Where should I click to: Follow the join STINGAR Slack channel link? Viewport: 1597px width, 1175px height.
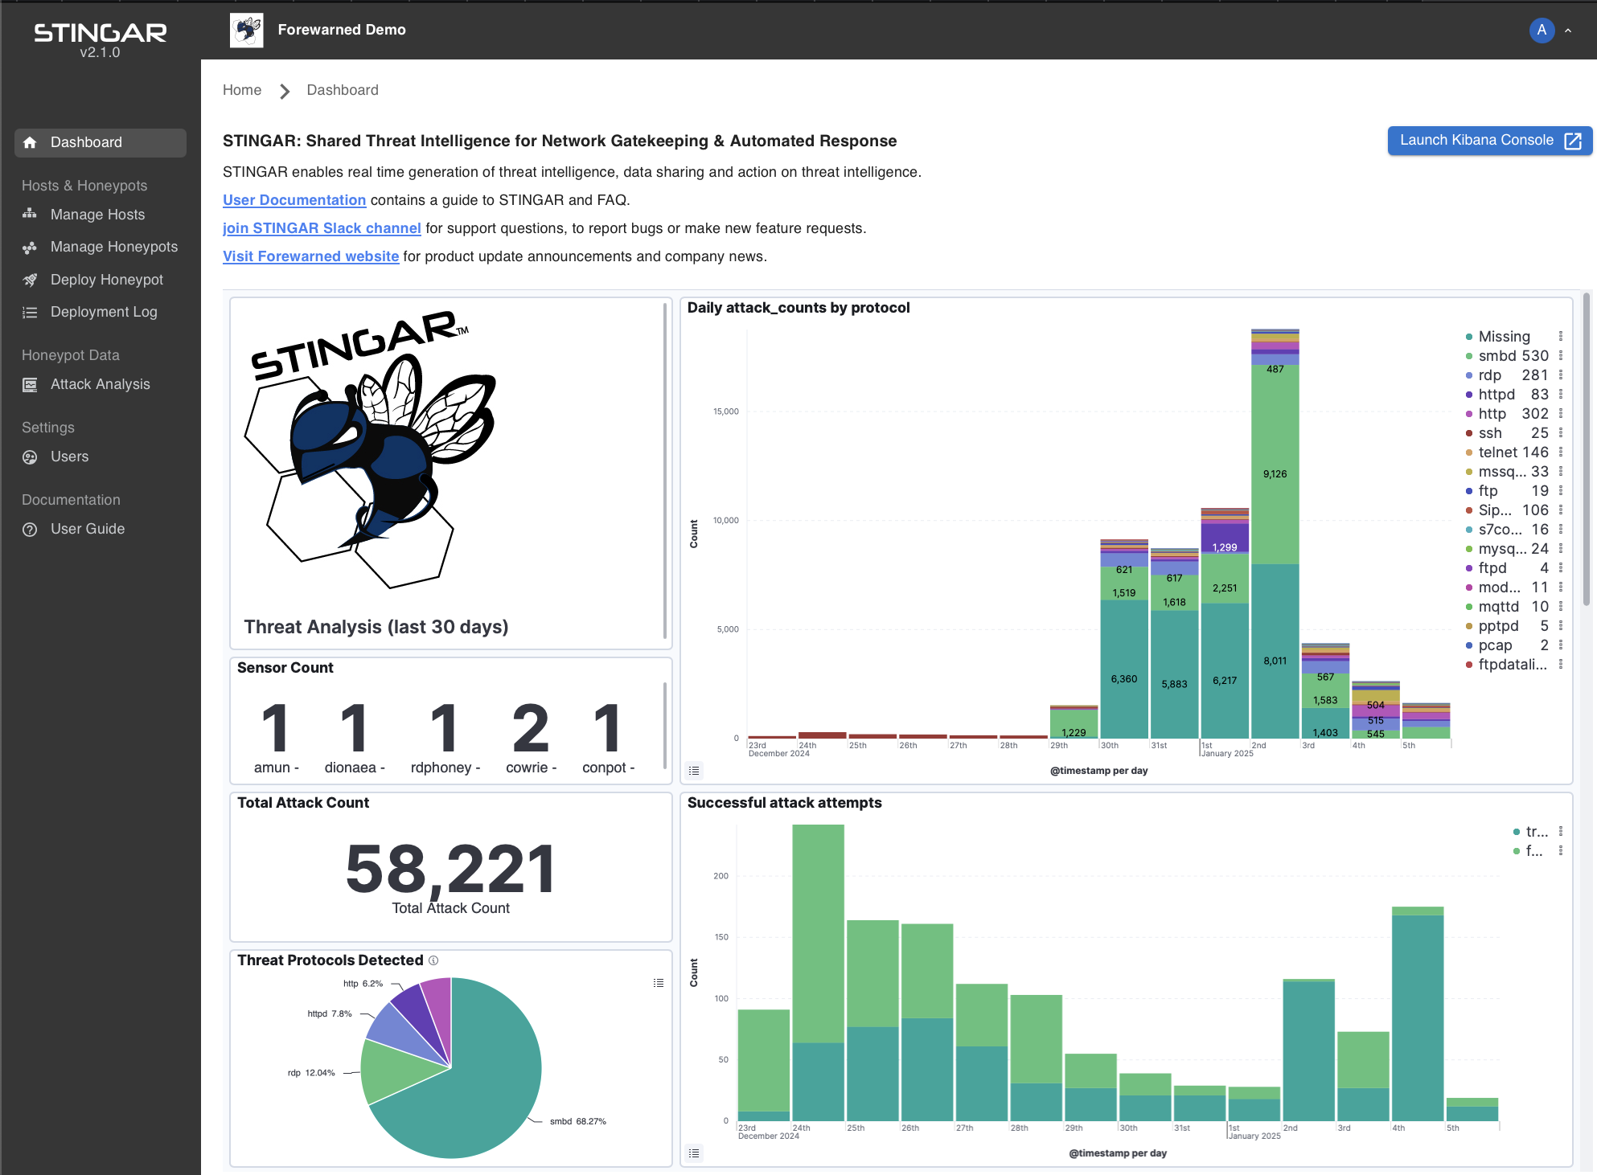pos(322,228)
